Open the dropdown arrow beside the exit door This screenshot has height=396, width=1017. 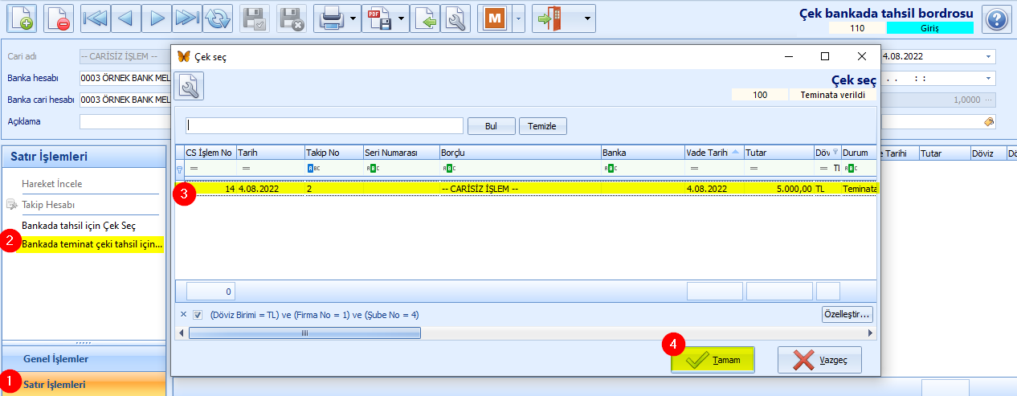[588, 18]
